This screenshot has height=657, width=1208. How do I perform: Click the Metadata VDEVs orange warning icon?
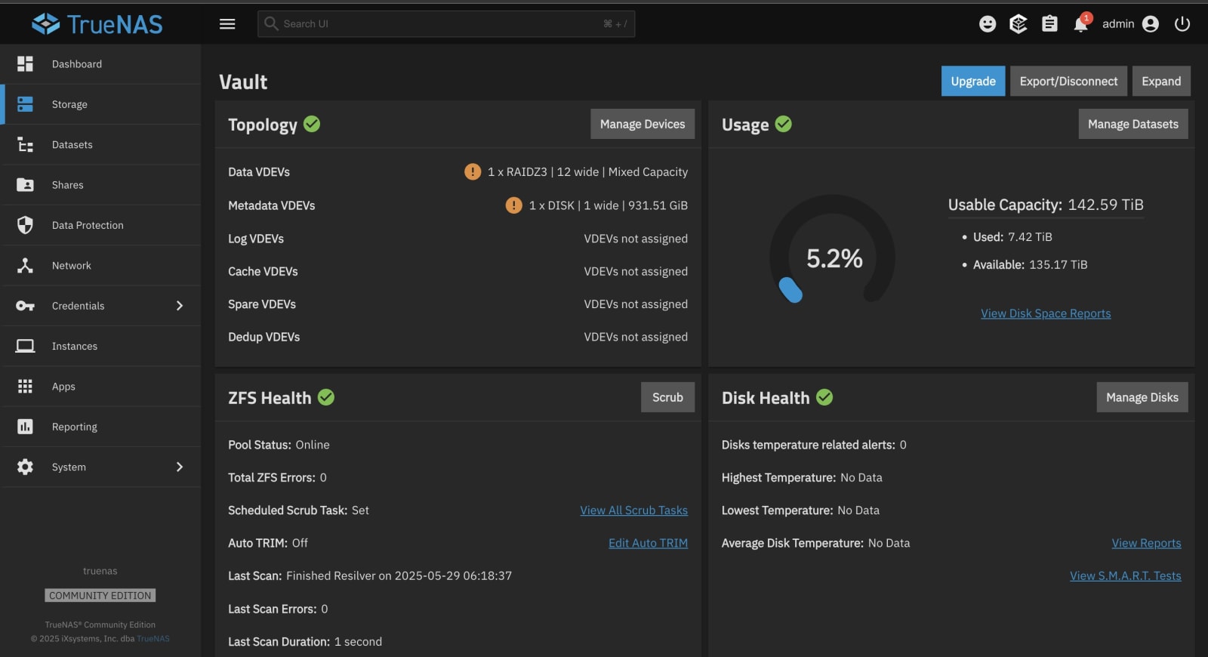514,205
